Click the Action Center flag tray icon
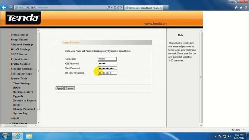The height and width of the screenshot is (140, 249). 220,136
